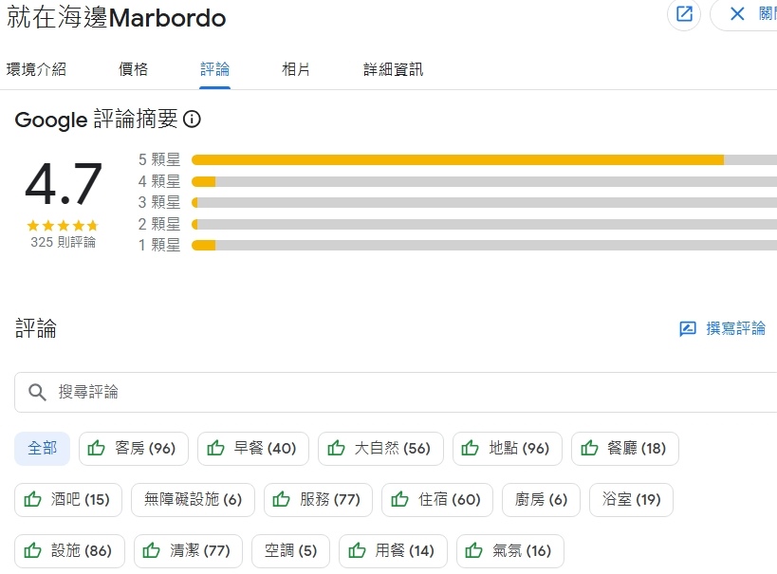Select the 浴室 (19) chip
The width and height of the screenshot is (777, 574).
click(631, 499)
